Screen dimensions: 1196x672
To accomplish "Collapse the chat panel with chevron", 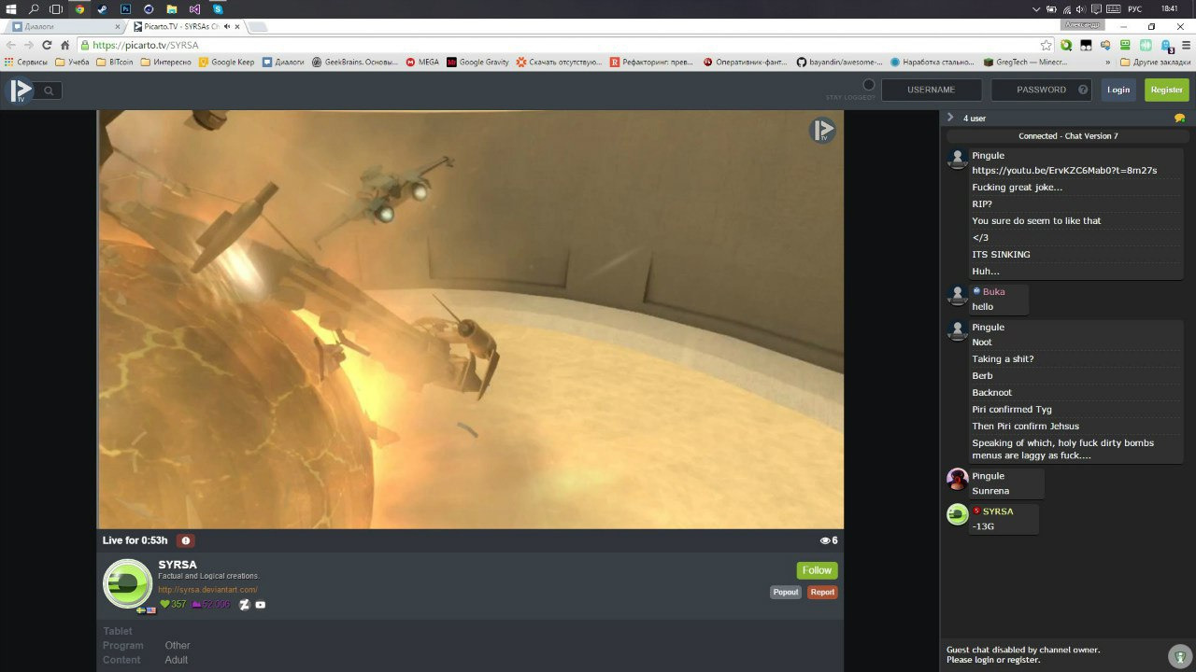I will click(950, 118).
